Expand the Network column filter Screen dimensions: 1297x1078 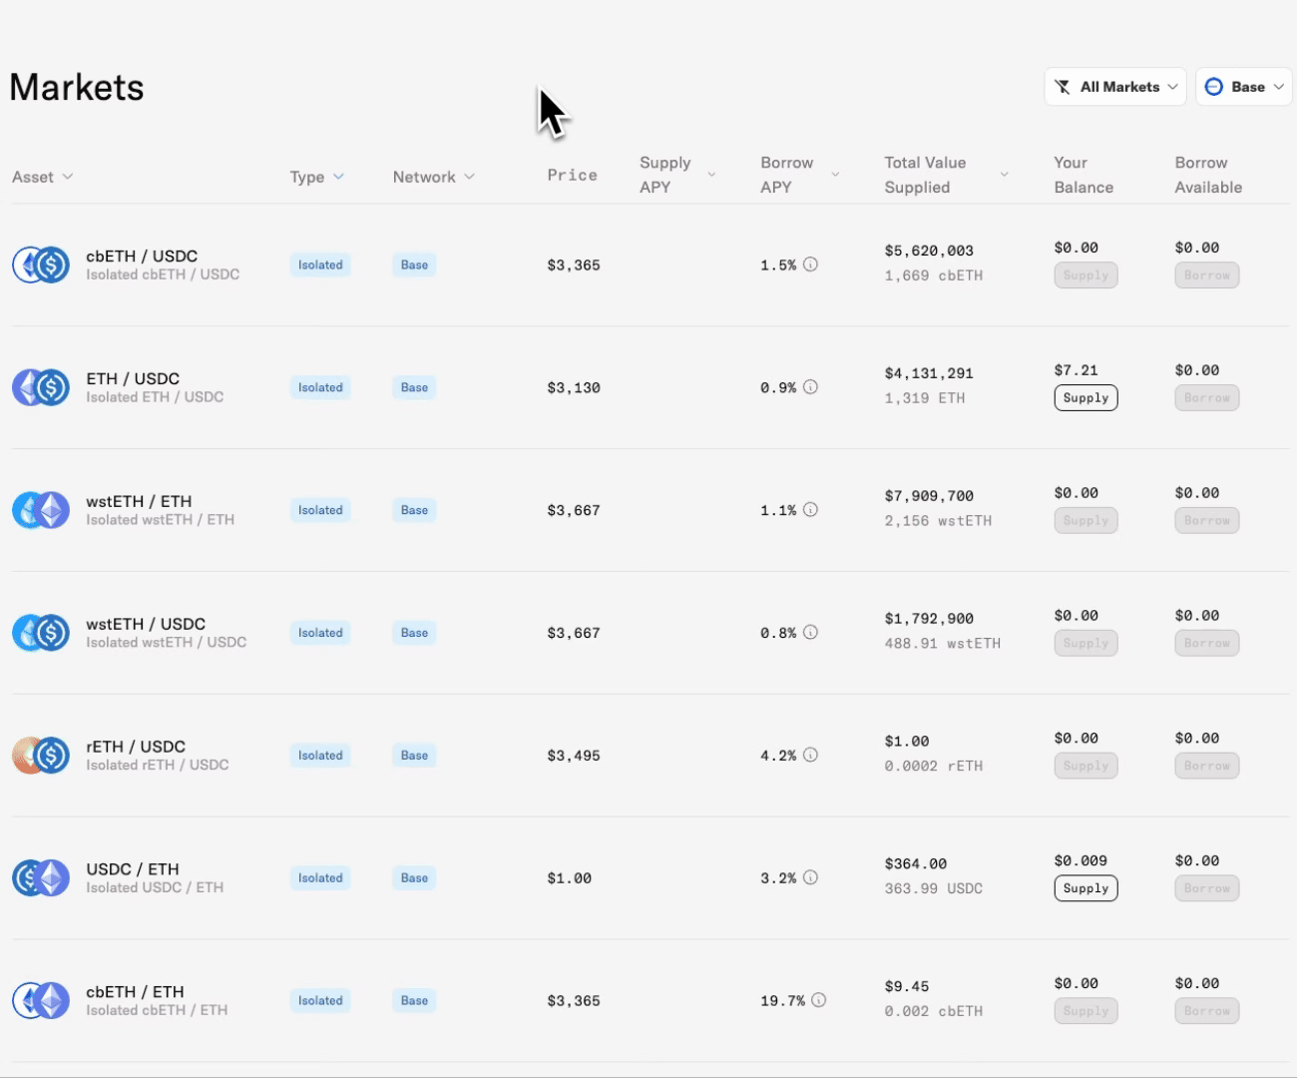point(434,177)
